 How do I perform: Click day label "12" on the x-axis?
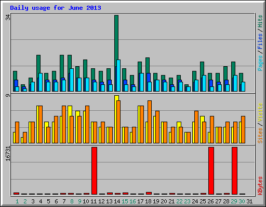101,201
